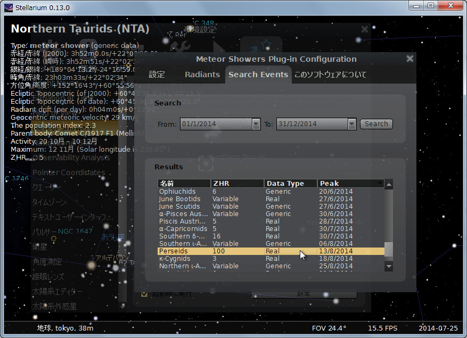Select the α-Pisces Aus... row

271,214
